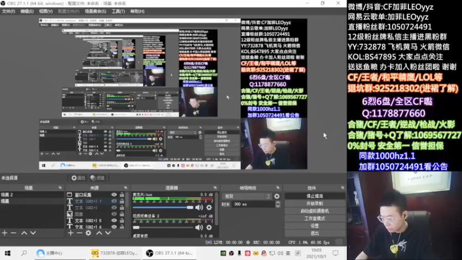The image size is (462, 260).
Task: Open the volume tray icon in taskbar
Action: click(280, 253)
